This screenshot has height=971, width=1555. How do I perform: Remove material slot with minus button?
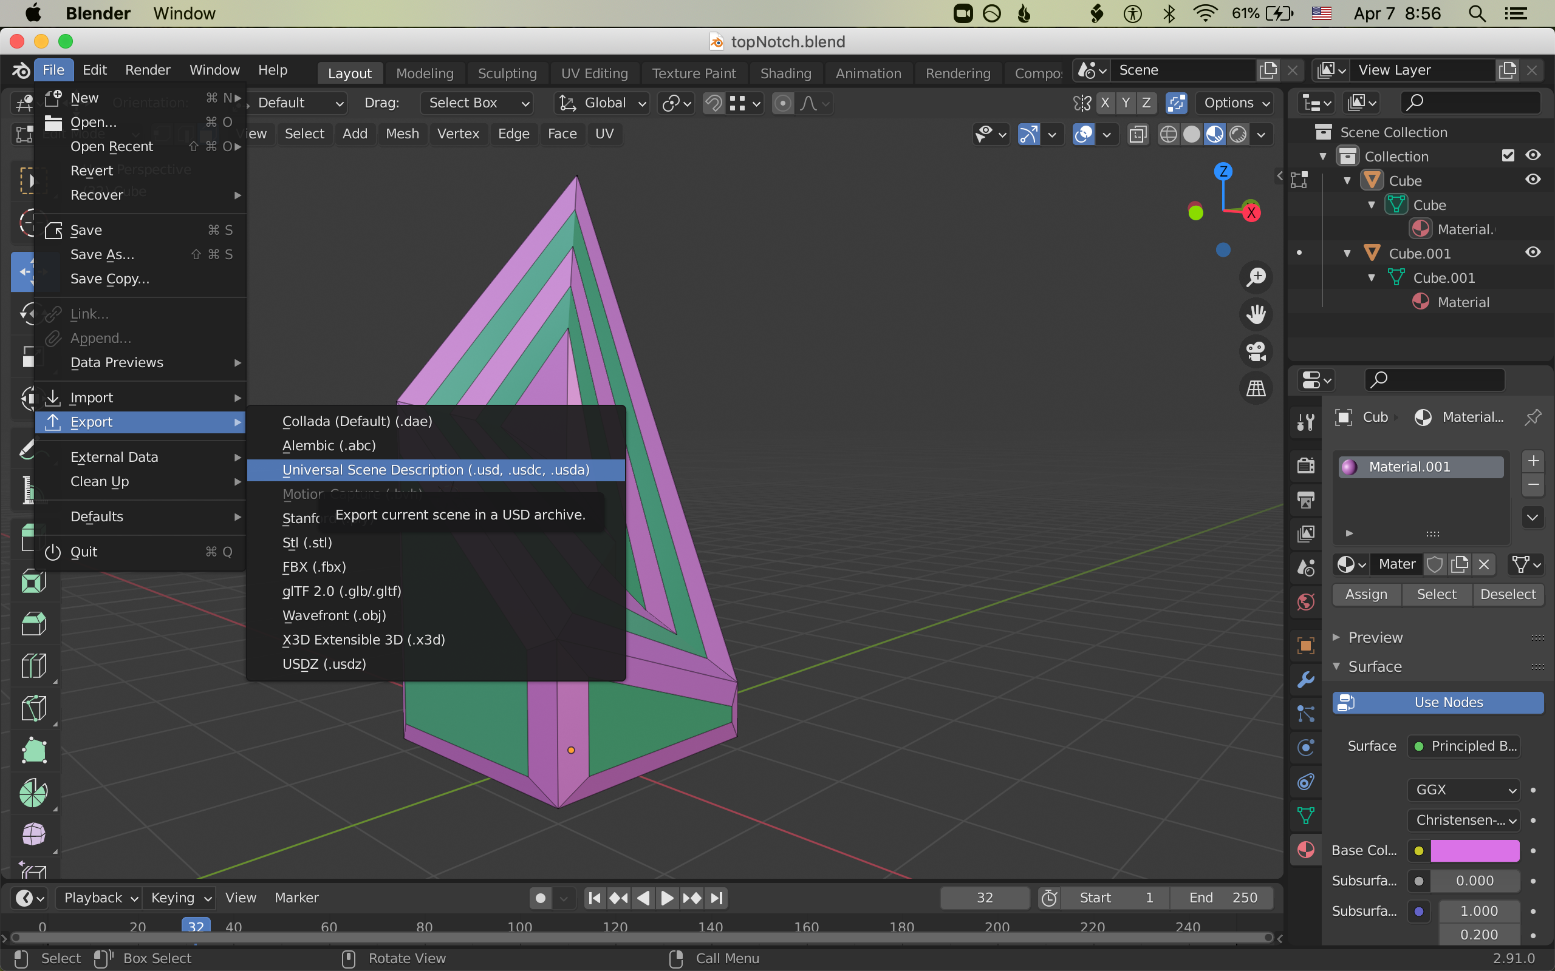coord(1533,485)
